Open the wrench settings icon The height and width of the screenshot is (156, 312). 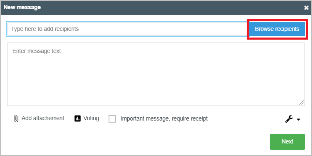pyautogui.click(x=289, y=119)
